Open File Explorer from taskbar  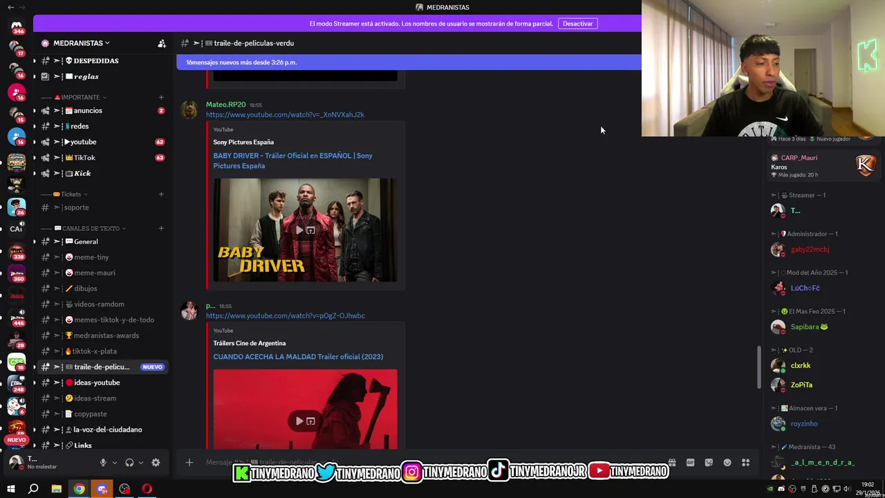pyautogui.click(x=57, y=489)
